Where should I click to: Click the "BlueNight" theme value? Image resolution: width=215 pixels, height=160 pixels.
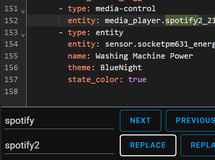(x=121, y=68)
